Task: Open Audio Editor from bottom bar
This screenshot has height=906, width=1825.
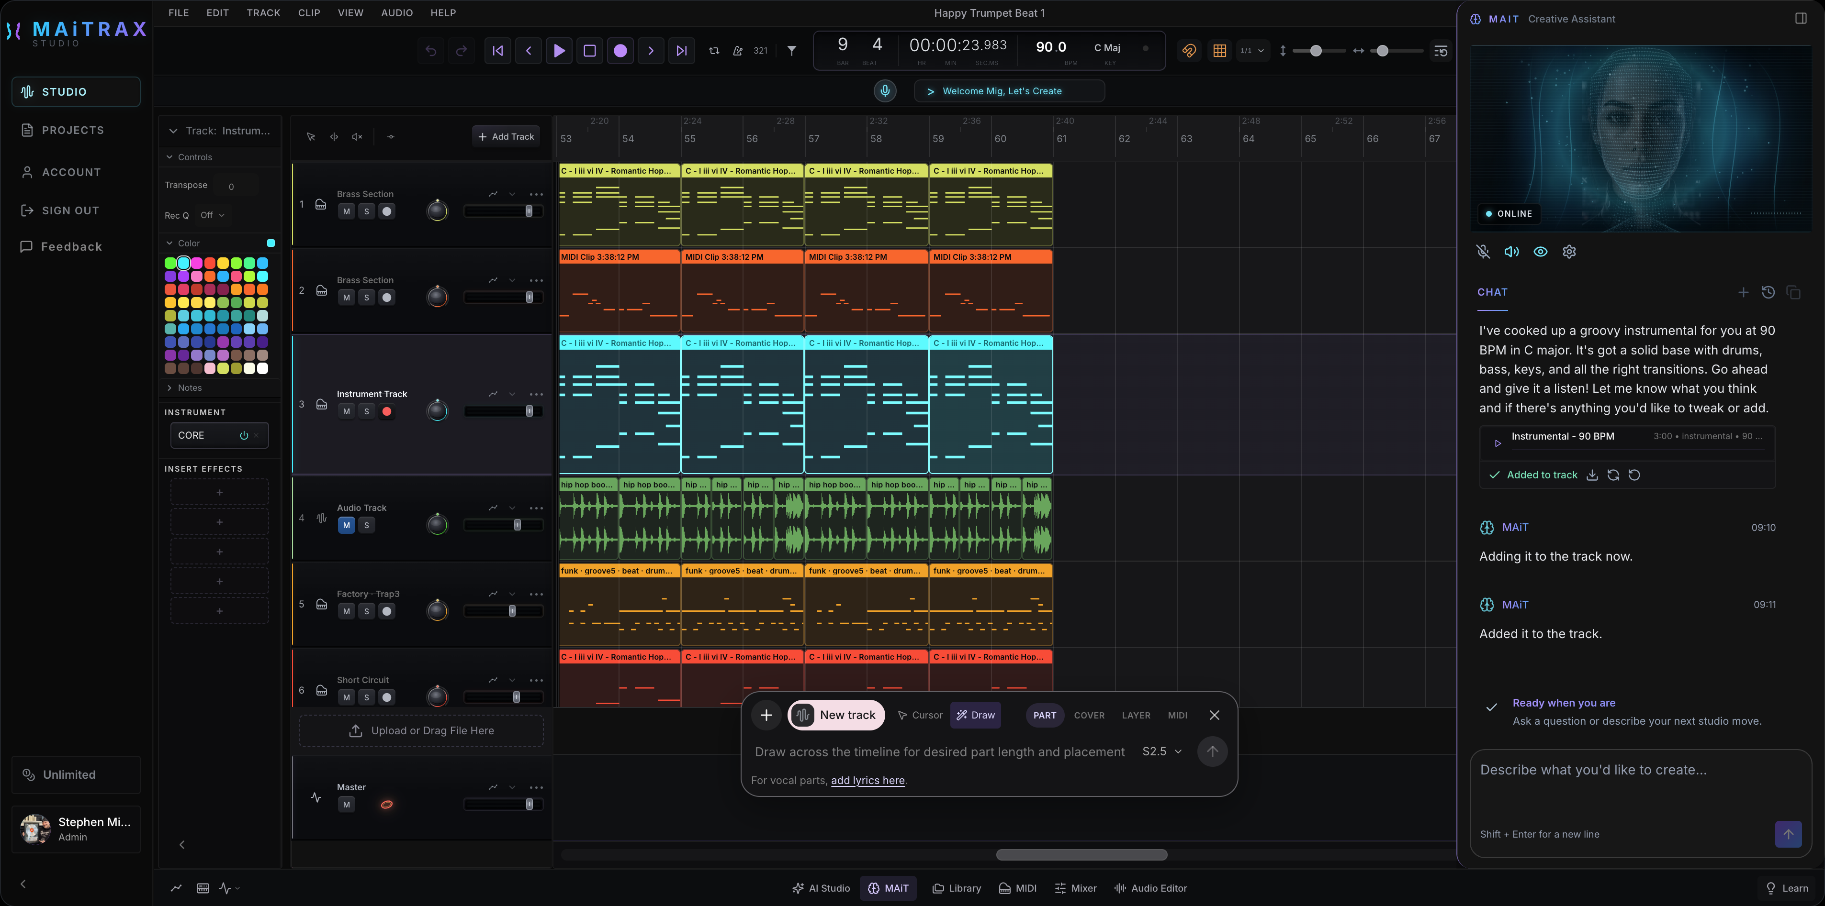Action: point(1150,888)
